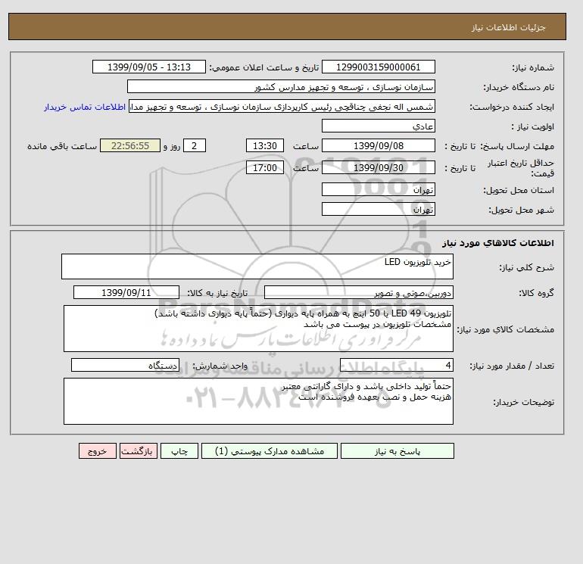
Task: Click the توضیحات خریدار label
Action: (523, 402)
